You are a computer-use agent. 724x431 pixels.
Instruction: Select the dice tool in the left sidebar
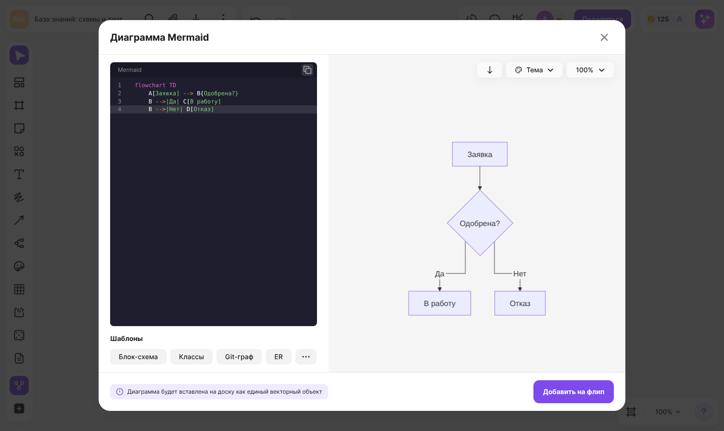(19, 335)
